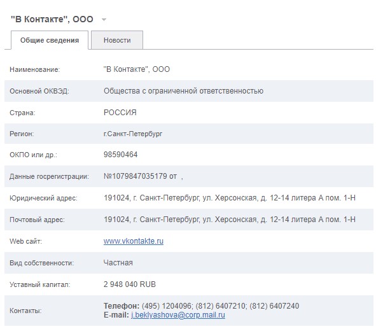Viewport: 376px width, 329px height.
Task: Click Общества с ограниченной ответственностью text
Action: [183, 91]
